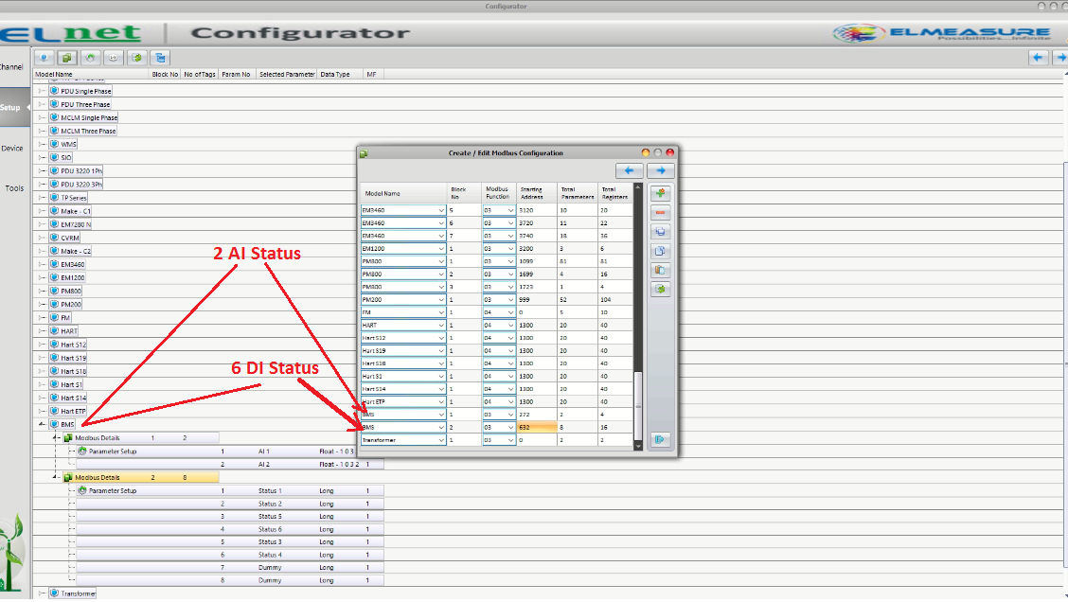The image size is (1068, 602).
Task: Paste rows using the clipboard icon in dialog
Action: pyautogui.click(x=660, y=270)
